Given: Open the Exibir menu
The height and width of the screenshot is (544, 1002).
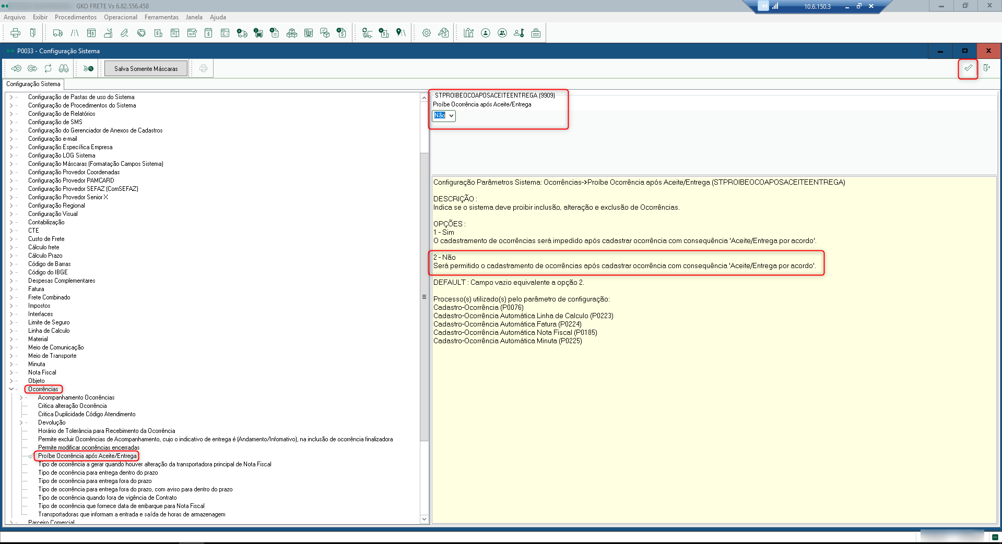Looking at the screenshot, I should pyautogui.click(x=40, y=17).
